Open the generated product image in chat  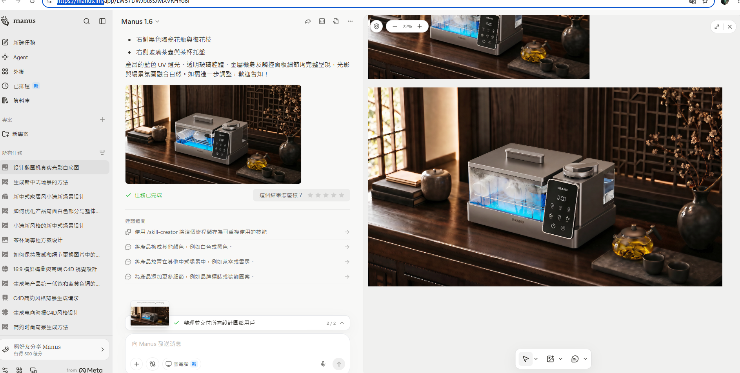tap(213, 134)
